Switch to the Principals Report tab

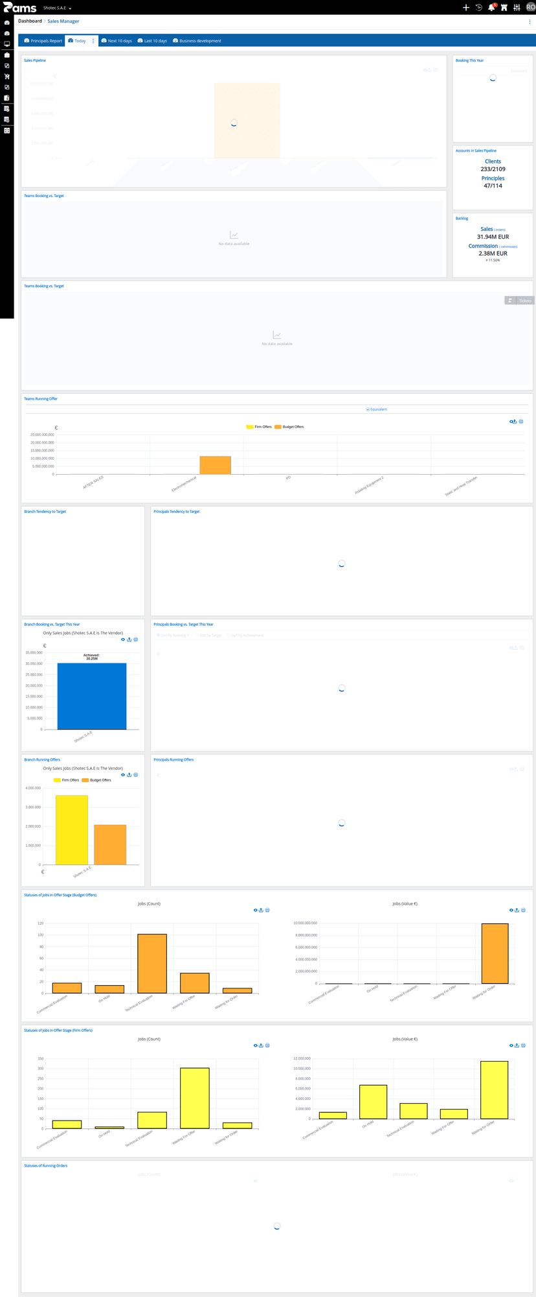tap(43, 41)
